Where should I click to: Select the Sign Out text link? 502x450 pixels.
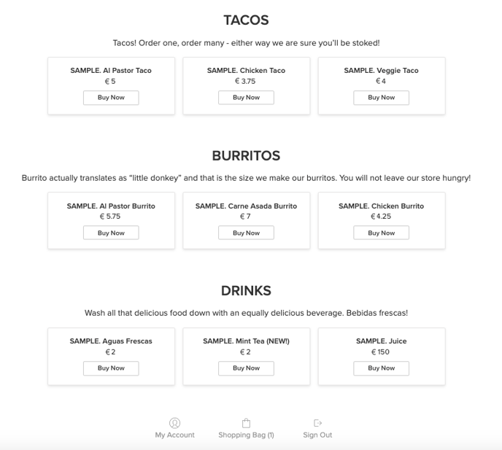click(x=317, y=435)
